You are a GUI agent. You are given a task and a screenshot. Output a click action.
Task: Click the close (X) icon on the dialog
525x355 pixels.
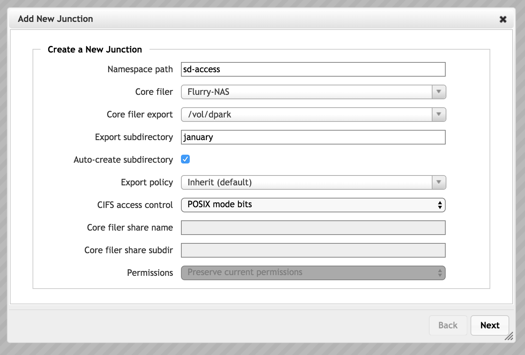(503, 19)
